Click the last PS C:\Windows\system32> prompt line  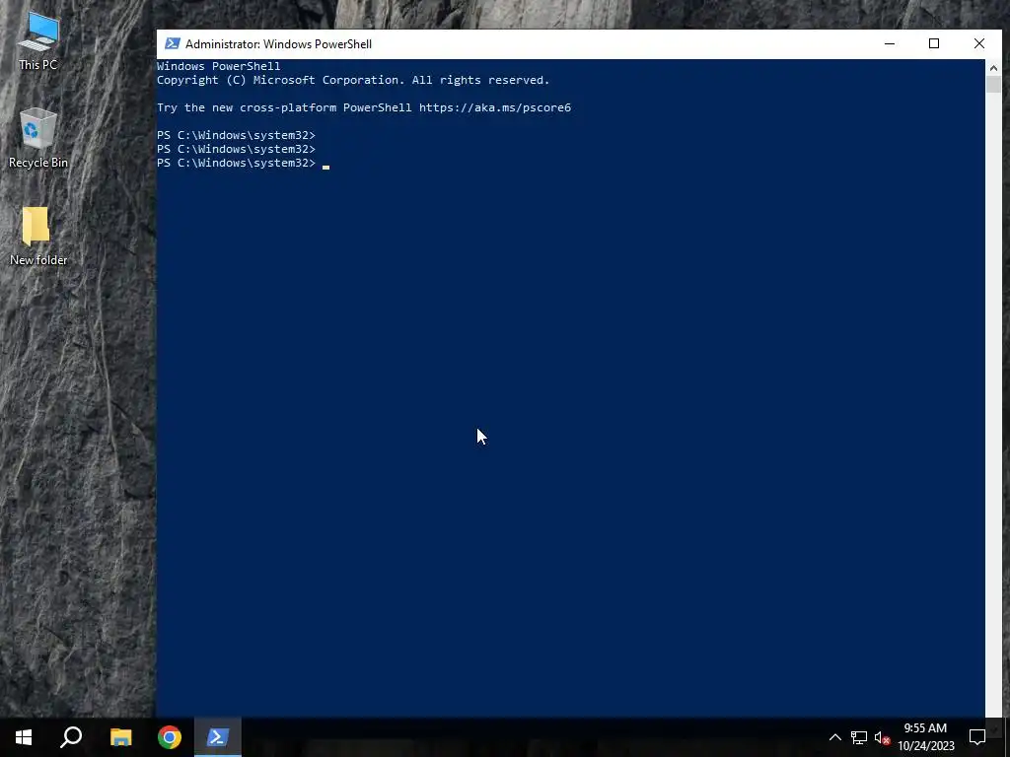click(236, 163)
